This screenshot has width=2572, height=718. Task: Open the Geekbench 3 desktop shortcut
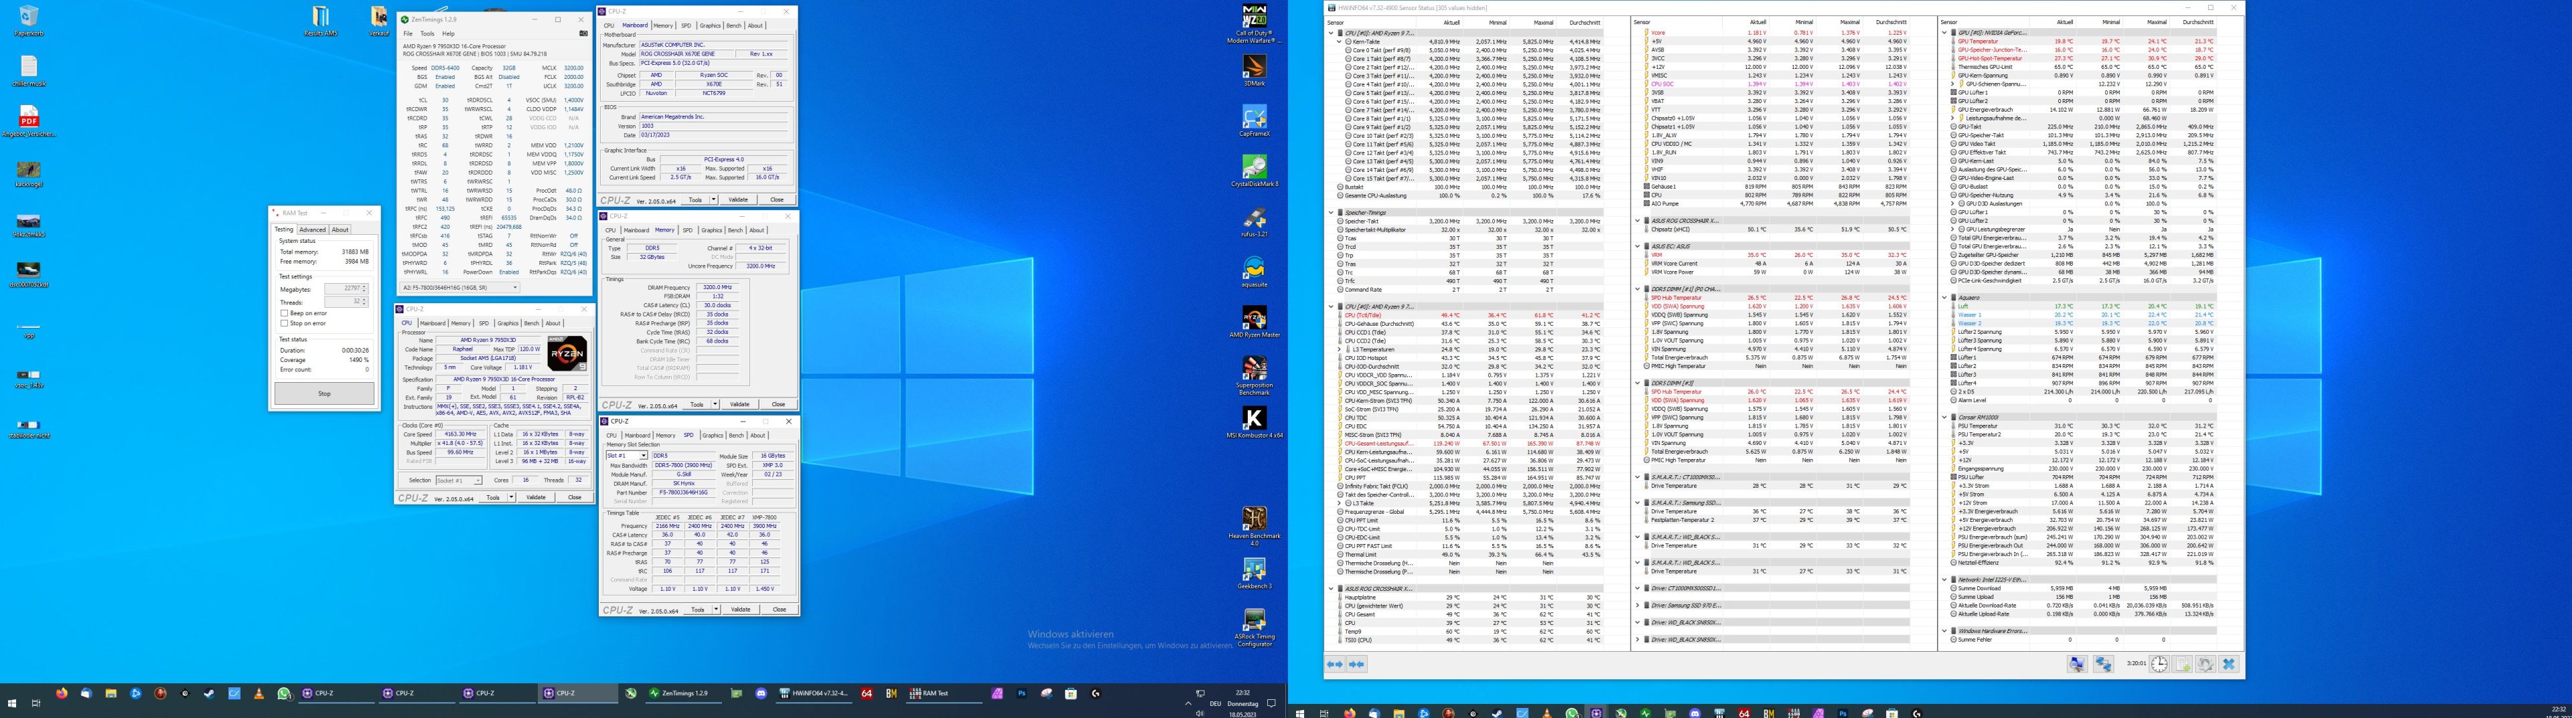pyautogui.click(x=1254, y=573)
